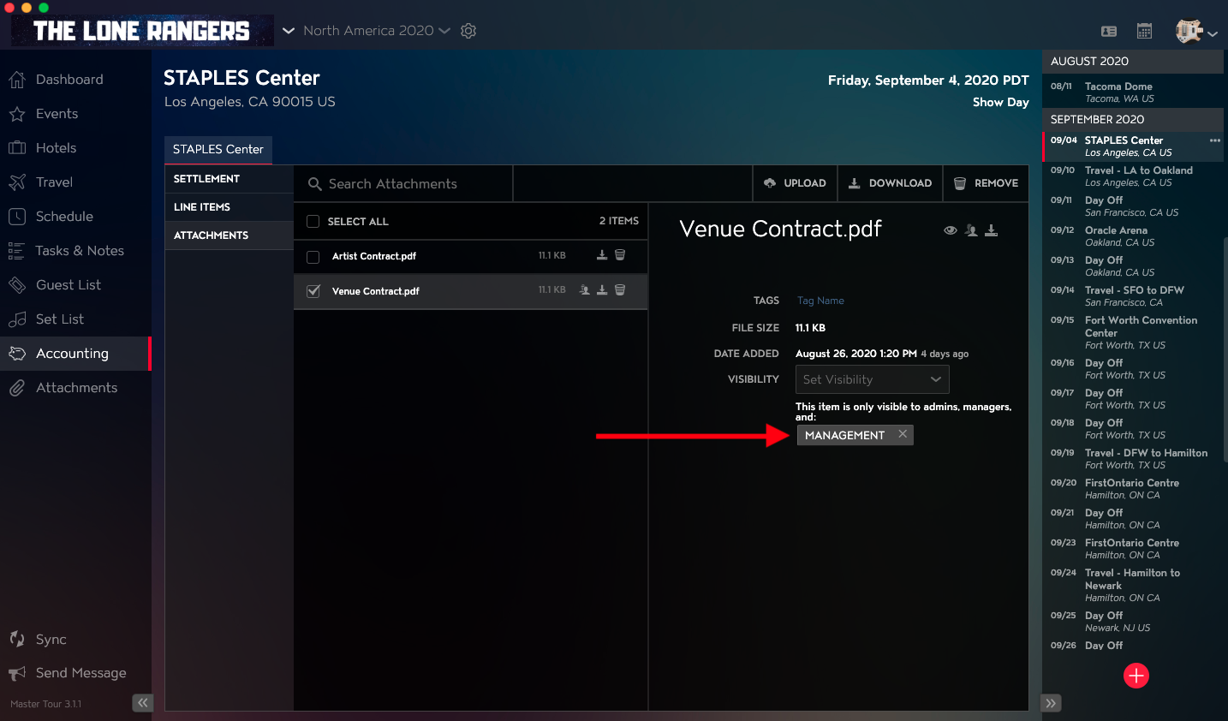Screen dimensions: 1228x721
Task: Select Accounting in the sidebar
Action: 75,354
